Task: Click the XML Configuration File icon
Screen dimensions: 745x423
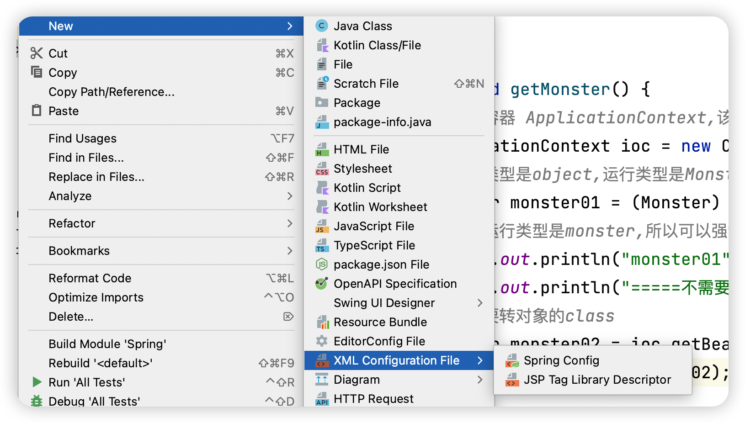Action: pyautogui.click(x=322, y=360)
